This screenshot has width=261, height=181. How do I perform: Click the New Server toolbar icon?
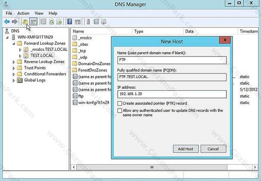pyautogui.click(x=88, y=22)
